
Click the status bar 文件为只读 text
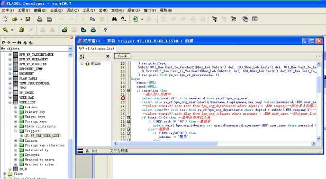[119, 151]
